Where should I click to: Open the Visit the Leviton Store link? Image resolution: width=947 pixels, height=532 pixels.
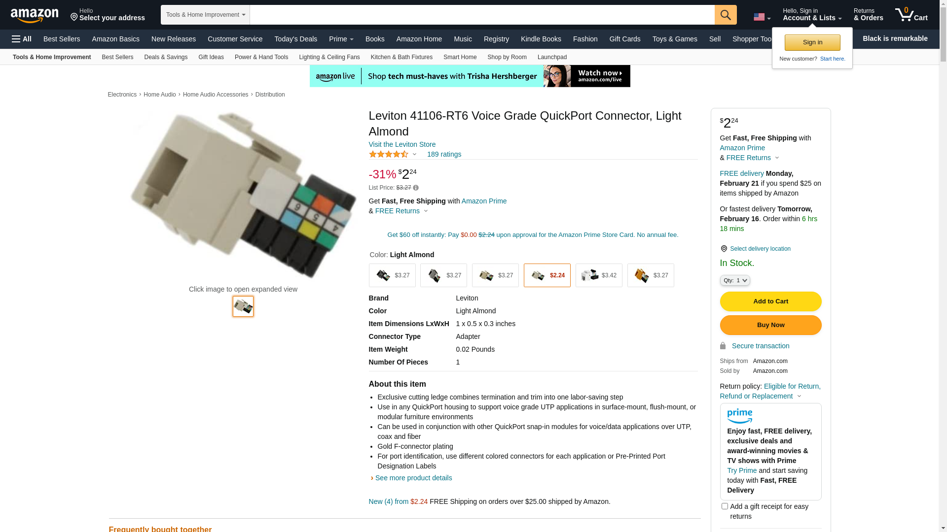[x=402, y=144]
